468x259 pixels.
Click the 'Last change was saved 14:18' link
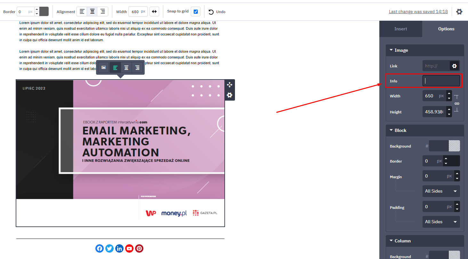pos(418,11)
